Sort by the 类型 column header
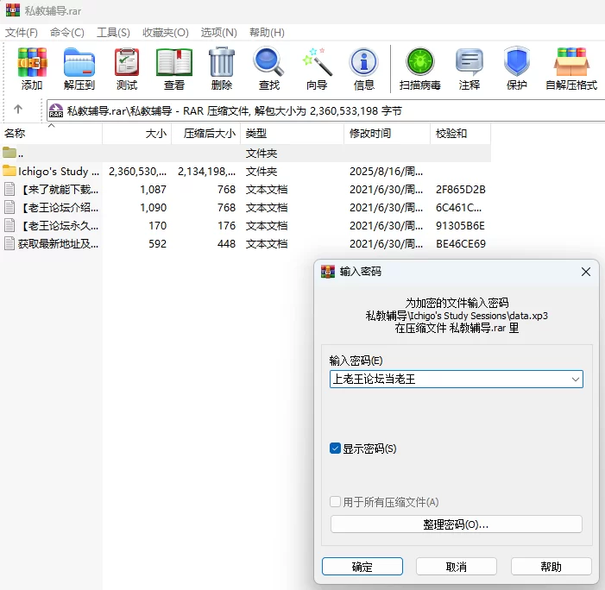The height and width of the screenshot is (590, 605). tap(292, 134)
